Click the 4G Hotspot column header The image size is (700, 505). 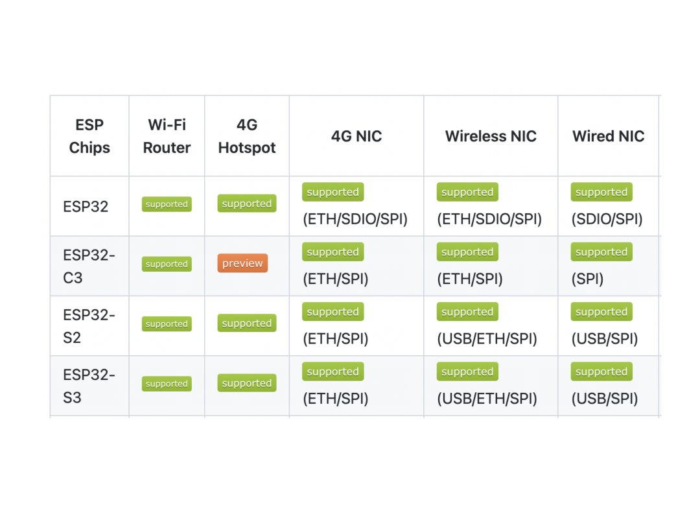[x=247, y=136]
